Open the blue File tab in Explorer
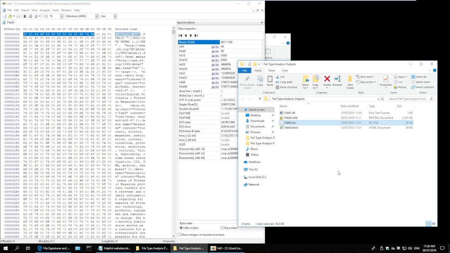 point(244,71)
